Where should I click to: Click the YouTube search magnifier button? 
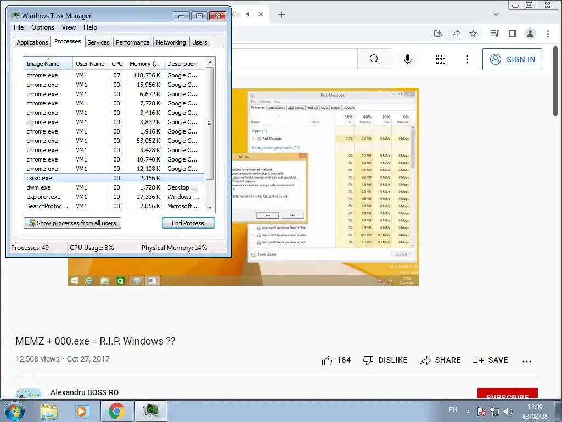(x=374, y=59)
